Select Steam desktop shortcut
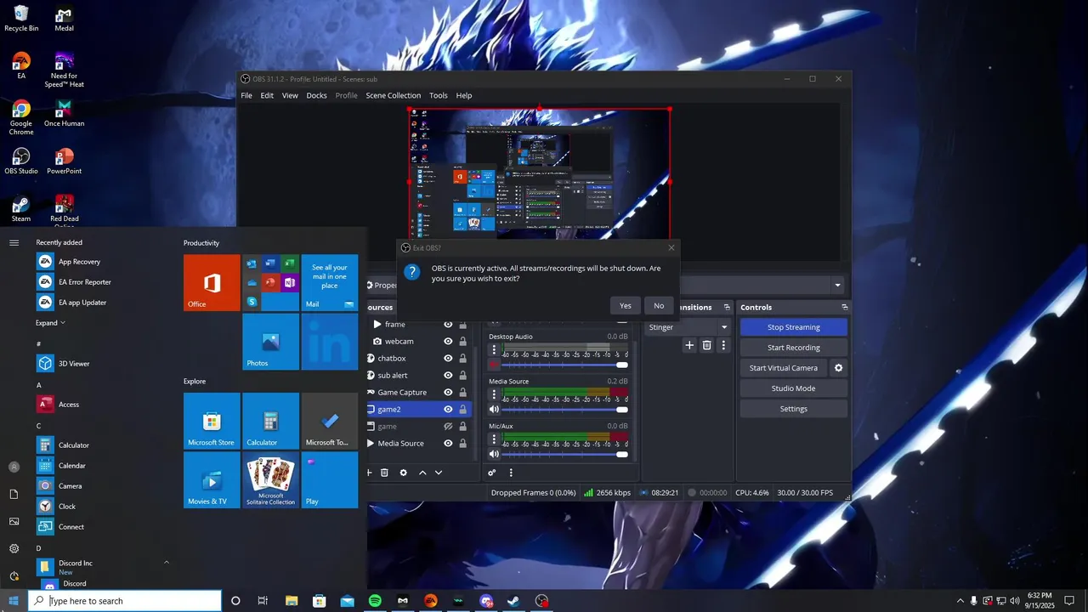The image size is (1088, 612). coord(21,209)
